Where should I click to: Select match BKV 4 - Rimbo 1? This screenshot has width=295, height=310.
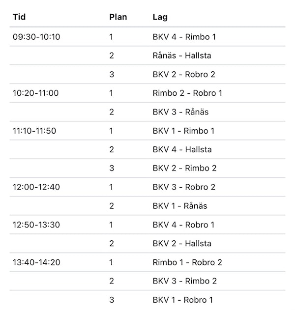pyautogui.click(x=184, y=37)
